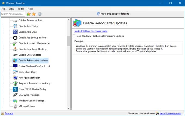Image resolution: width=185 pixels, height=116 pixels.
Task: Open settings via the gear icon
Action: [40, 14]
